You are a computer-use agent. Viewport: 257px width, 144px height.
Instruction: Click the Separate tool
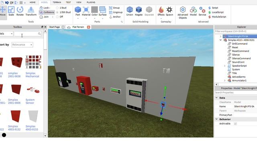149,12
